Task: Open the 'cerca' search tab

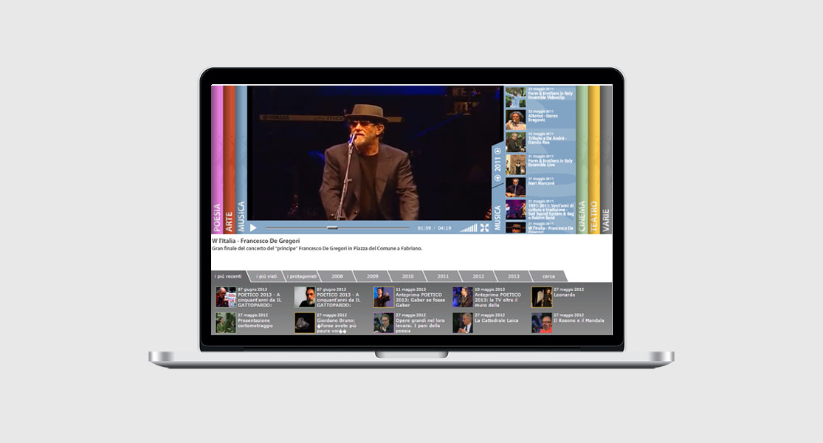Action: 548,276
